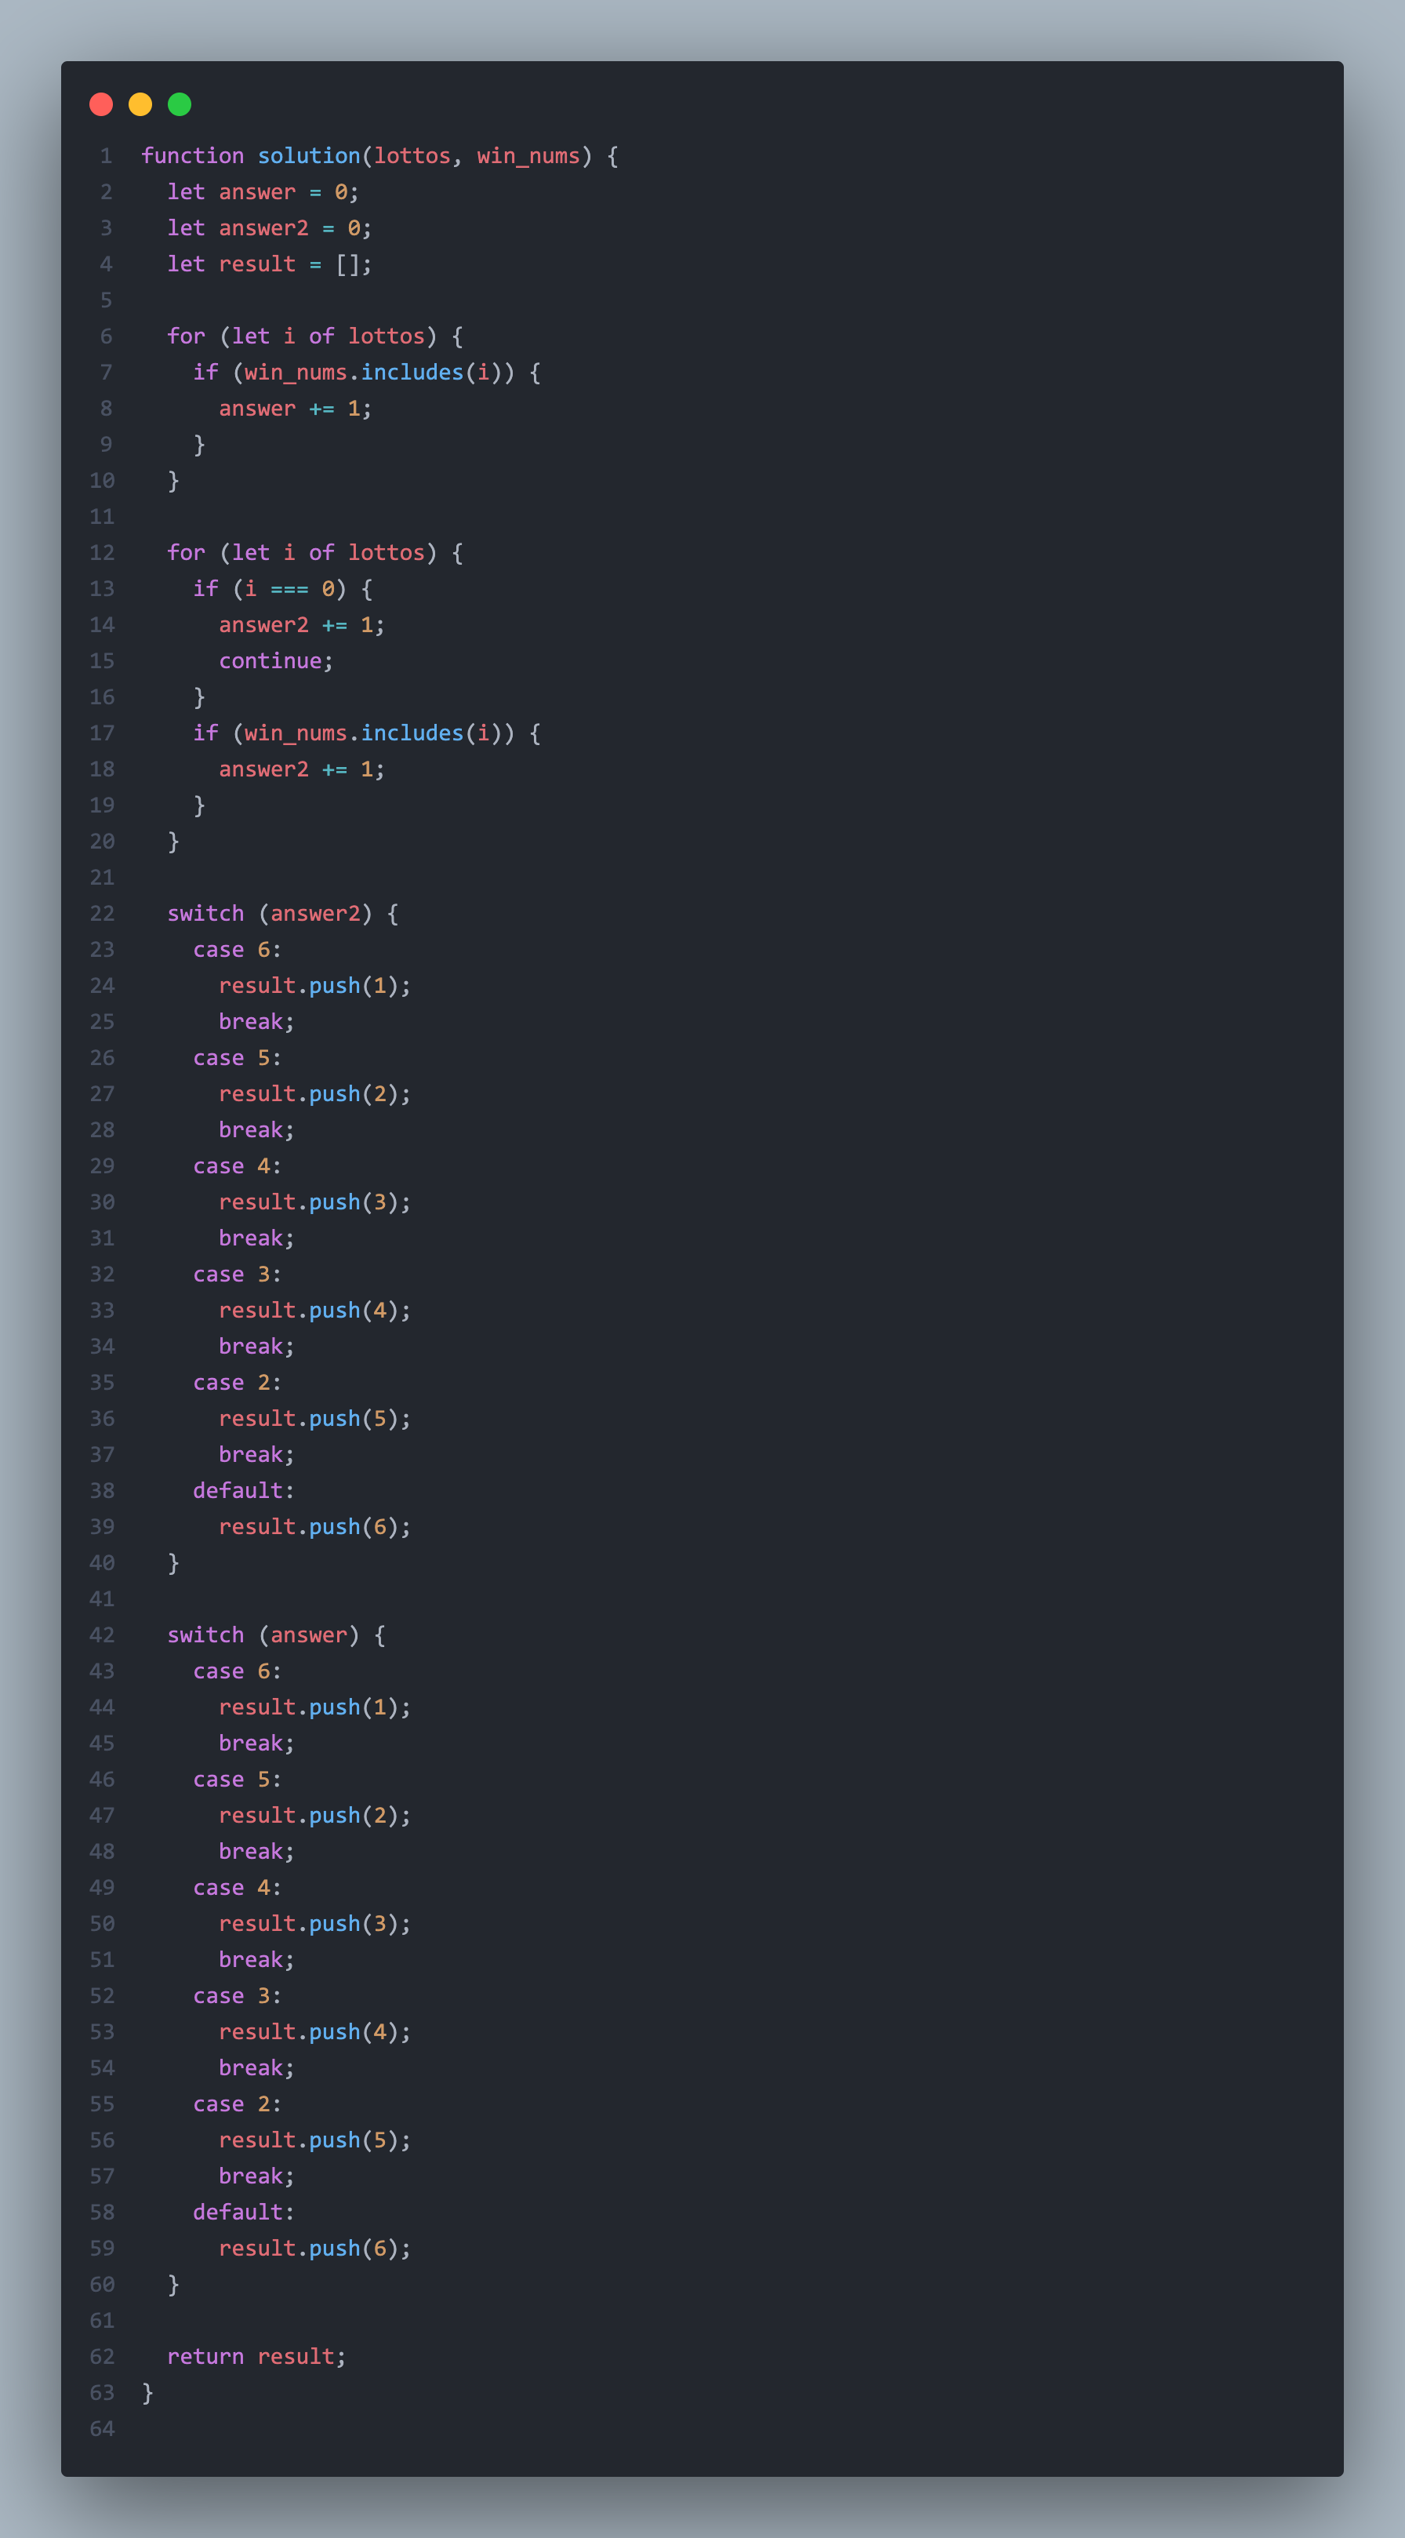The height and width of the screenshot is (2538, 1405).
Task: Click the "for" keyword on line 12
Action: click(186, 553)
